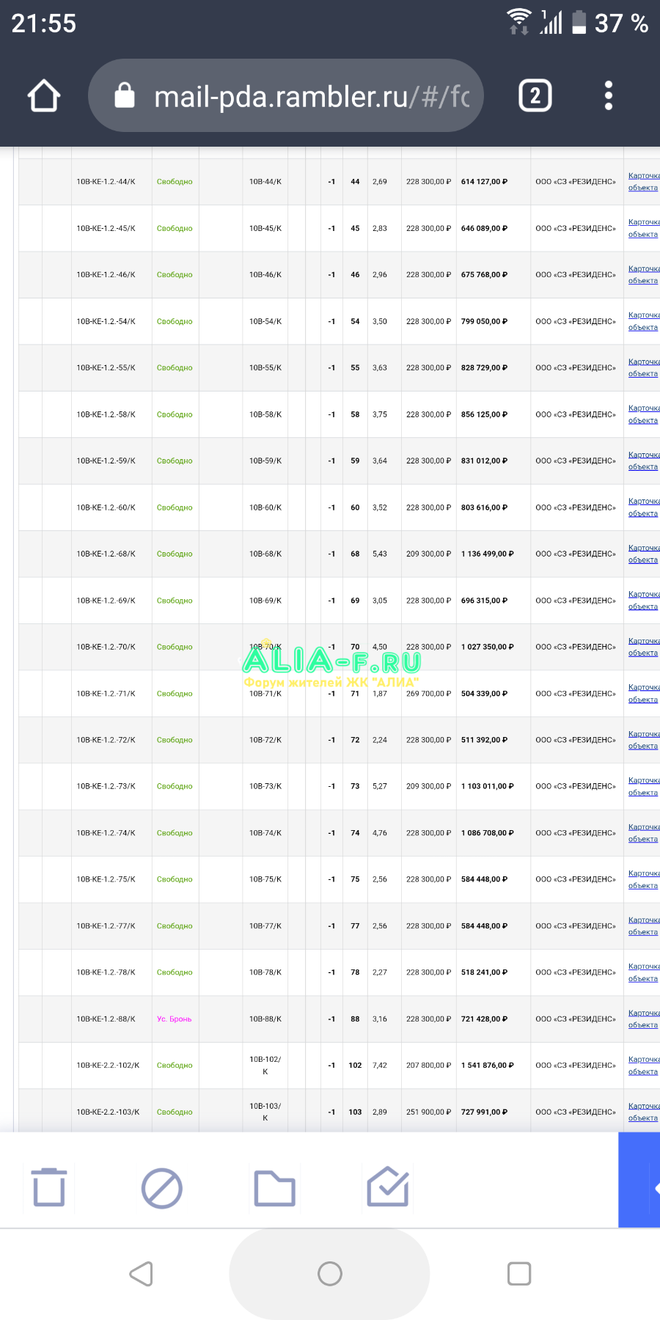Tap Свободно status in row 10В-58/К
Image resolution: width=660 pixels, height=1320 pixels.
pos(175,414)
